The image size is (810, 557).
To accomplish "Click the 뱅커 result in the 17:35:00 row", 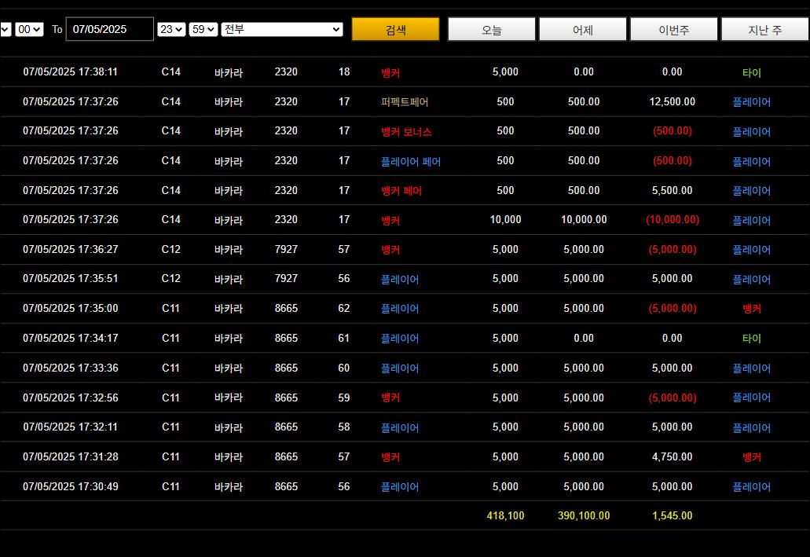I will [752, 309].
